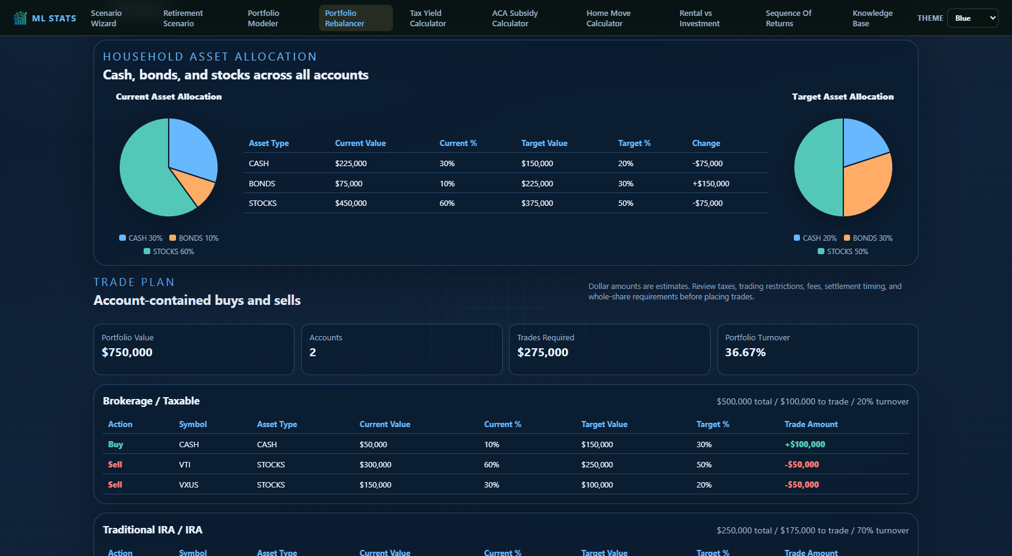Click the VTI symbol in Brokerage table

click(185, 464)
